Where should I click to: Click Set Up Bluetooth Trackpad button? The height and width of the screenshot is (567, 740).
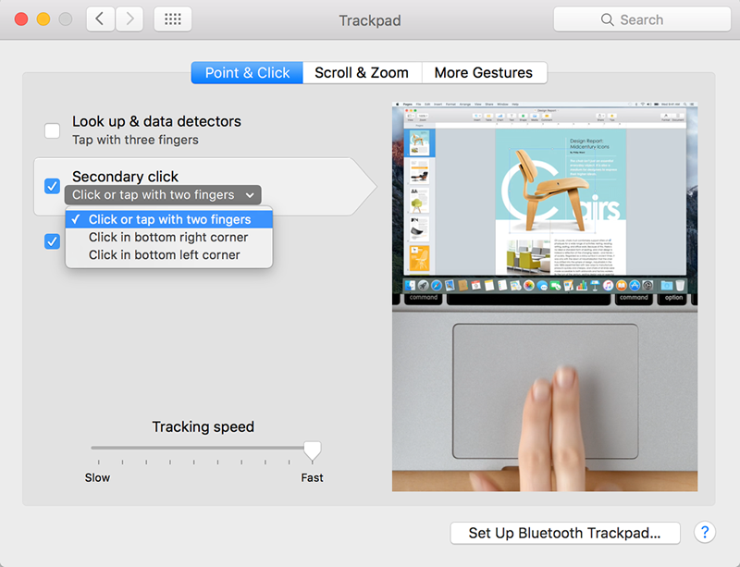click(x=564, y=533)
